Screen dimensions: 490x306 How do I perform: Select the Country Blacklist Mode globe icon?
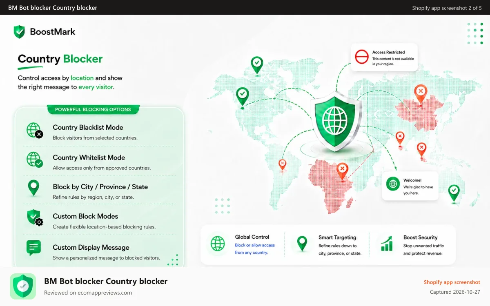click(x=34, y=131)
